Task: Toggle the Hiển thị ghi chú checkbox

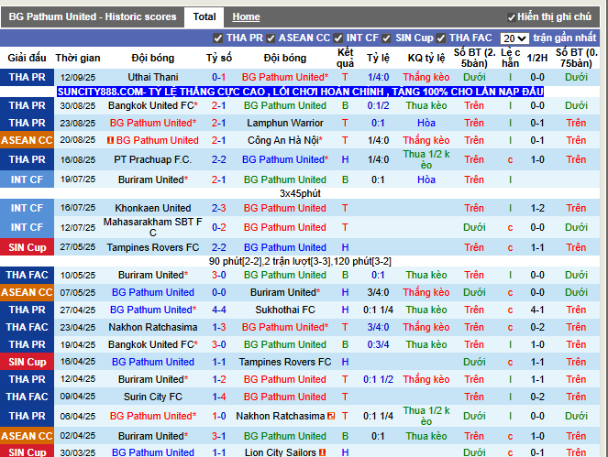Action: (x=512, y=17)
